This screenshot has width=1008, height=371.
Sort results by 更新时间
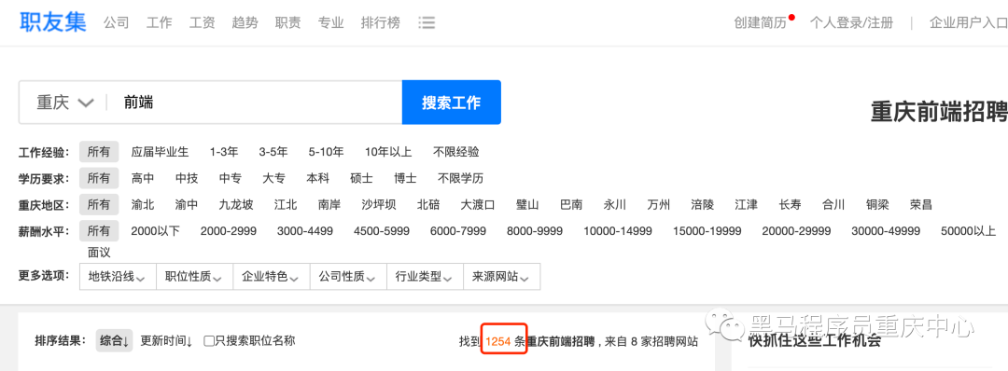pyautogui.click(x=166, y=341)
